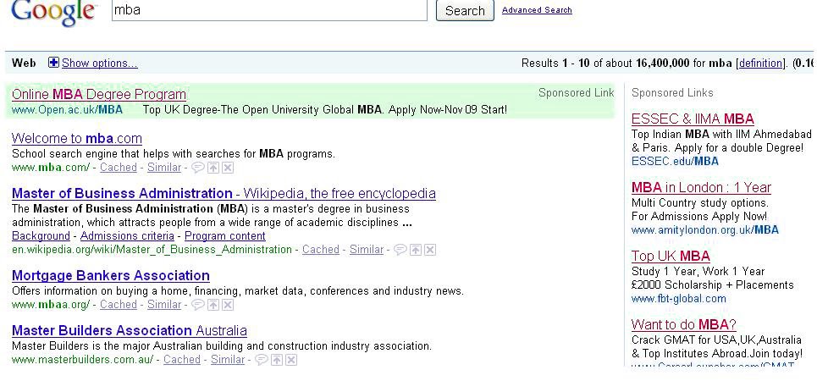Open the Top UK MBA ad
This screenshot has height=381, width=817.
click(671, 257)
